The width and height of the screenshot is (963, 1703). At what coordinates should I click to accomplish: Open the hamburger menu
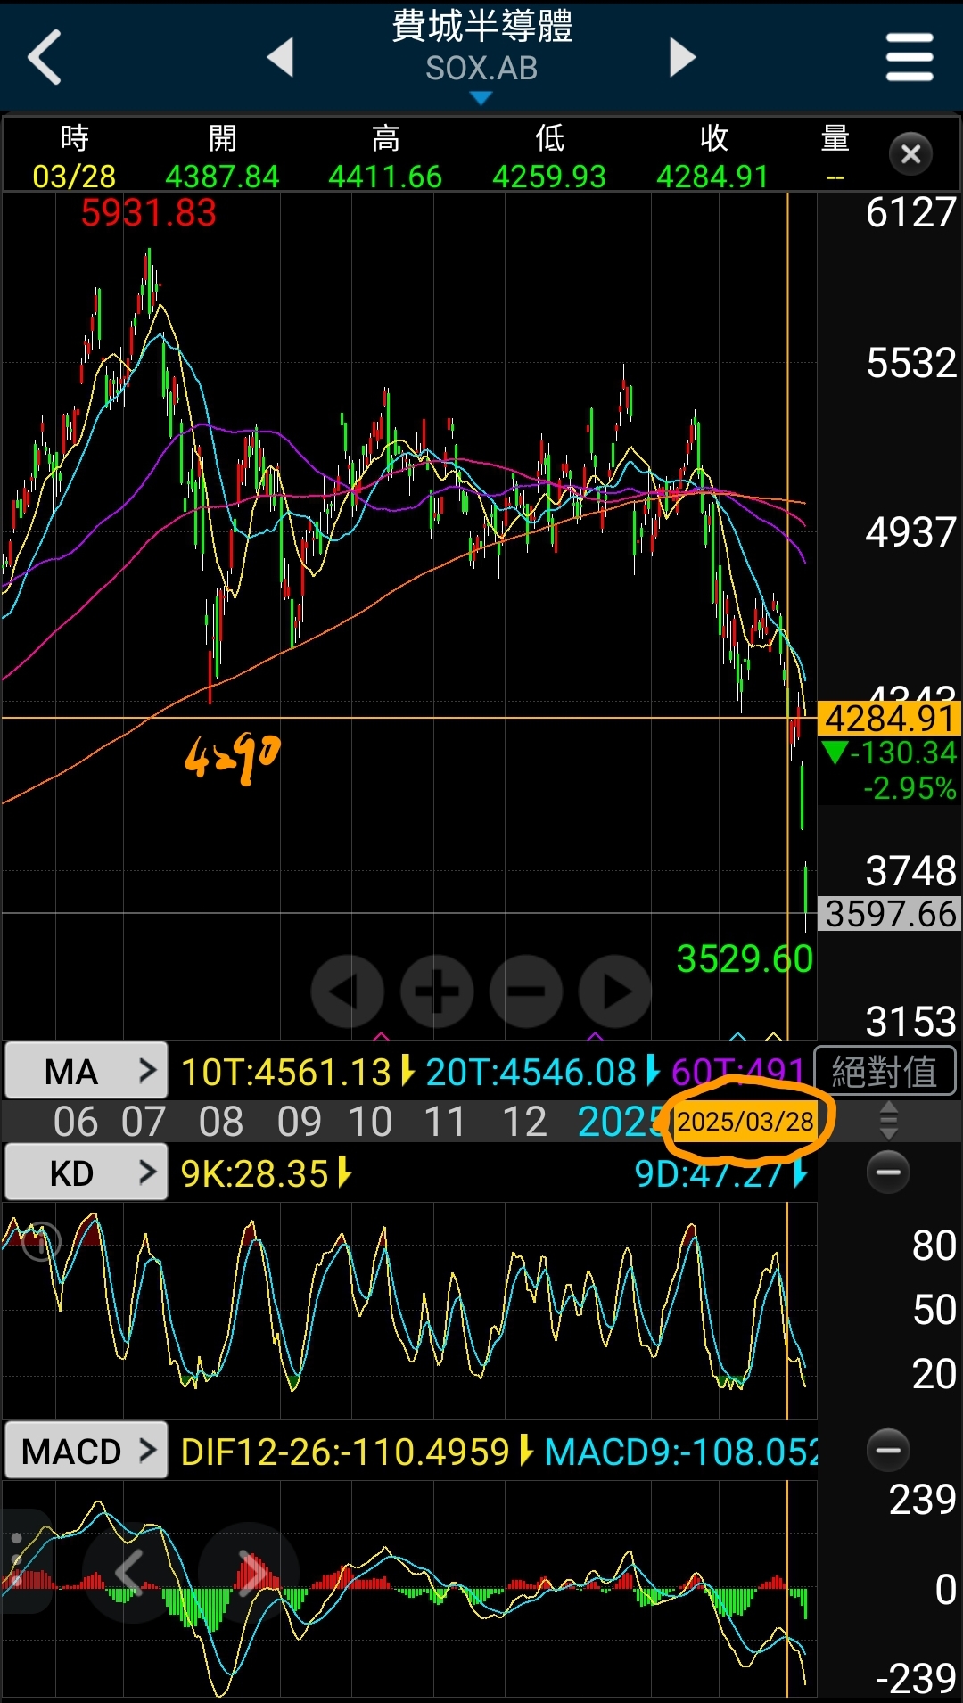pos(909,57)
